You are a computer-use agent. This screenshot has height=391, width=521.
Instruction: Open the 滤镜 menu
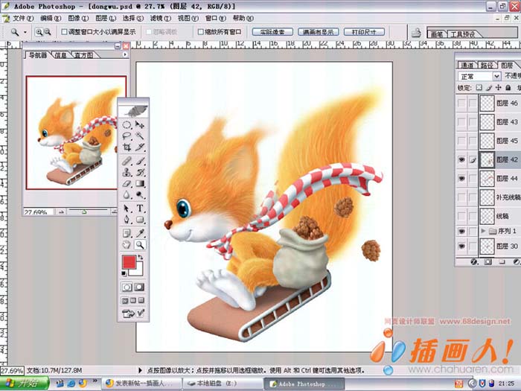click(160, 19)
